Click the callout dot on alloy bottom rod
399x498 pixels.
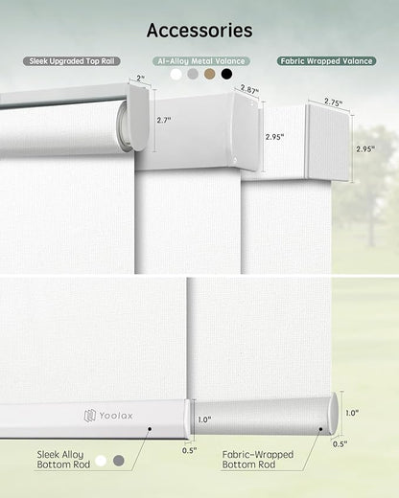click(x=150, y=429)
